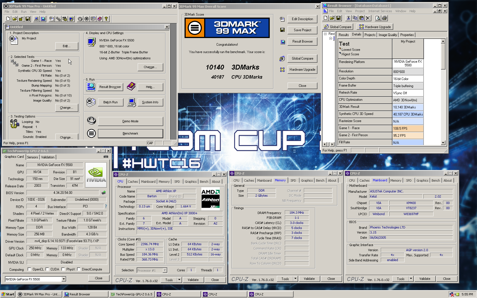Click BIOS save icon next to BIOS Version
This screenshot has height=298, width=477.
[x=104, y=193]
